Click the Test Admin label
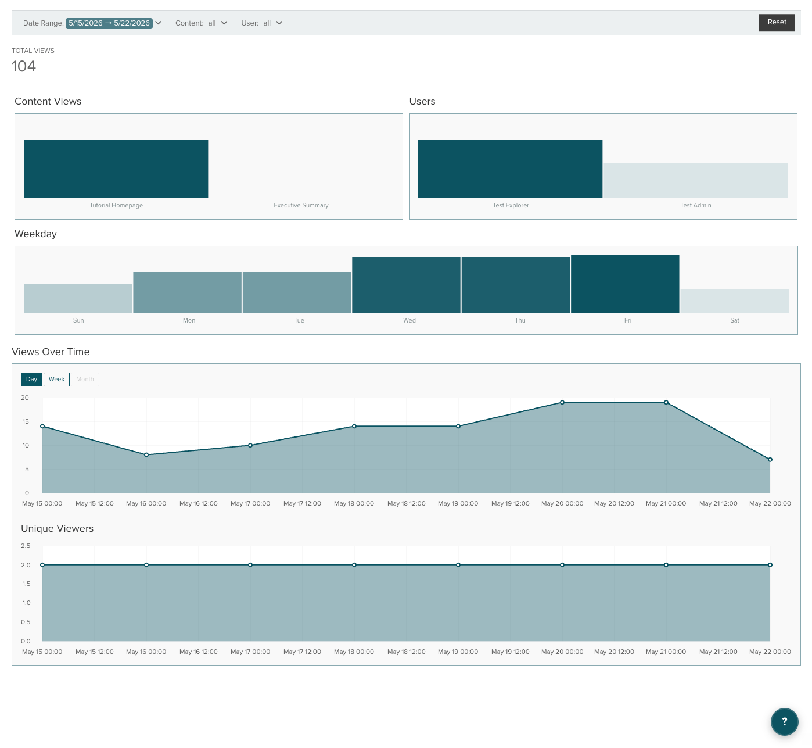Image resolution: width=812 pixels, height=748 pixels. coord(696,205)
